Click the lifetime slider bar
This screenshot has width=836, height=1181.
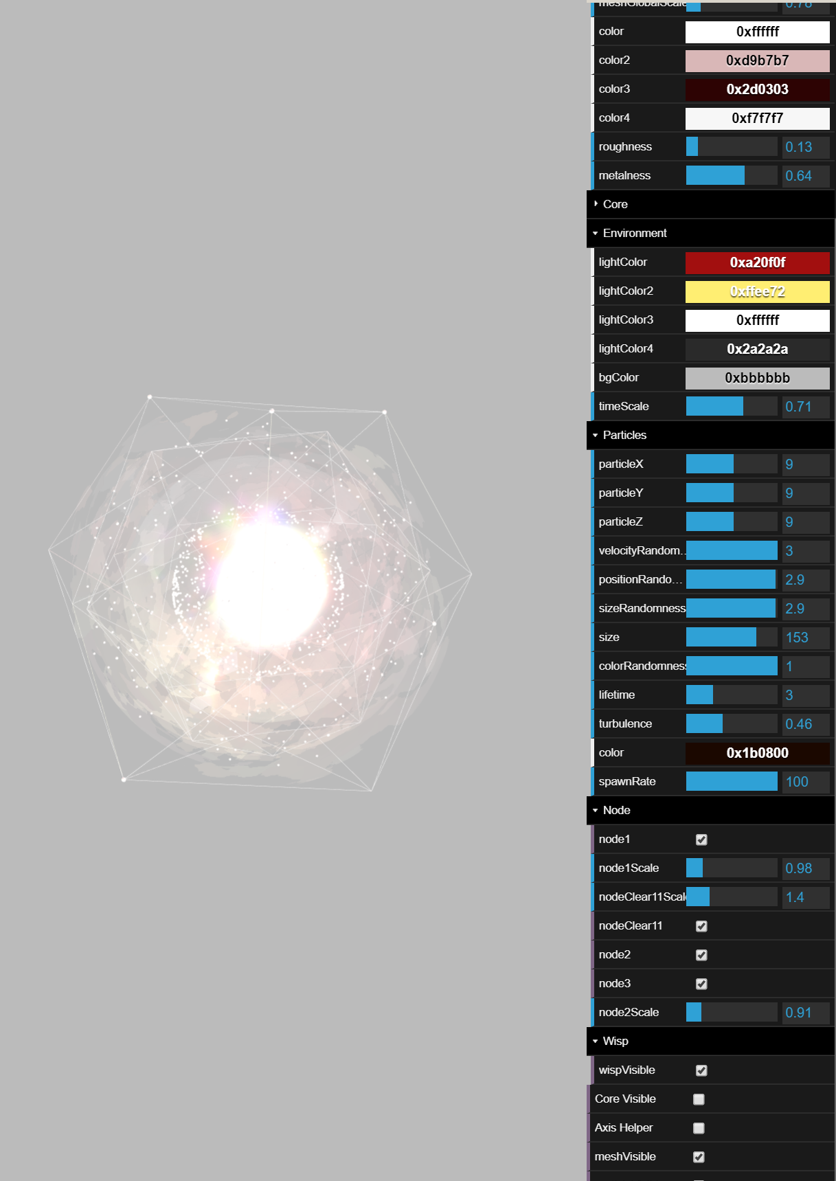(x=732, y=695)
